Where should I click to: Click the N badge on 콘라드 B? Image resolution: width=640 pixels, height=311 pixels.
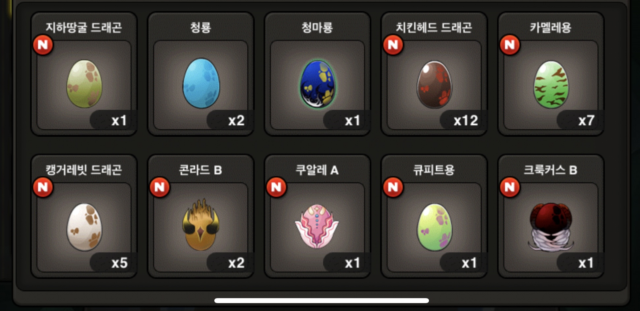160,187
